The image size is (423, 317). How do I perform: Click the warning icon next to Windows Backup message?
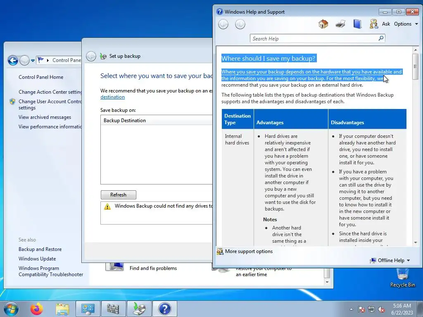coord(107,206)
